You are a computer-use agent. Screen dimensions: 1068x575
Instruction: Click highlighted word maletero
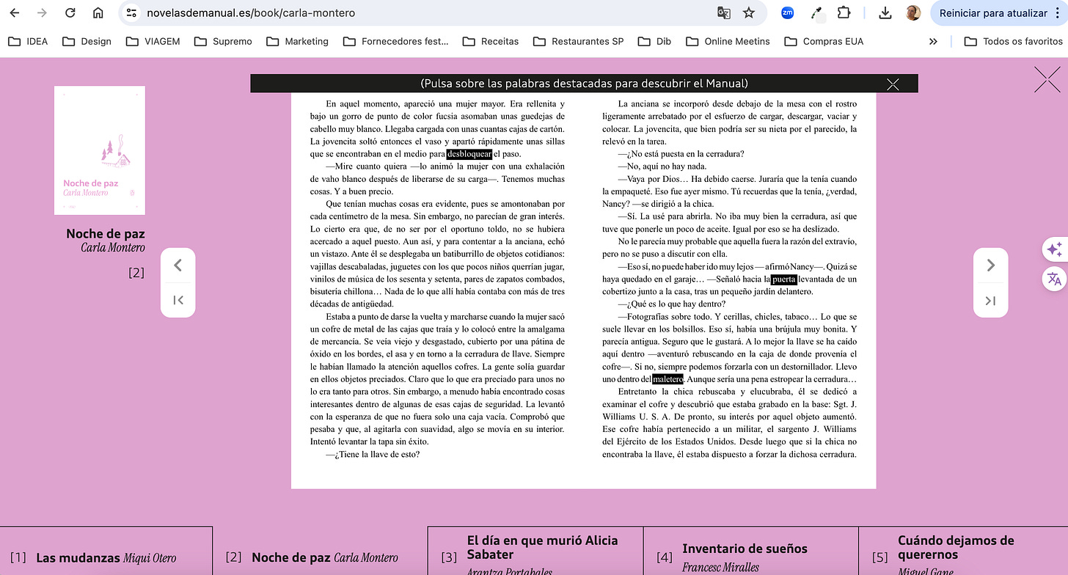coord(667,379)
